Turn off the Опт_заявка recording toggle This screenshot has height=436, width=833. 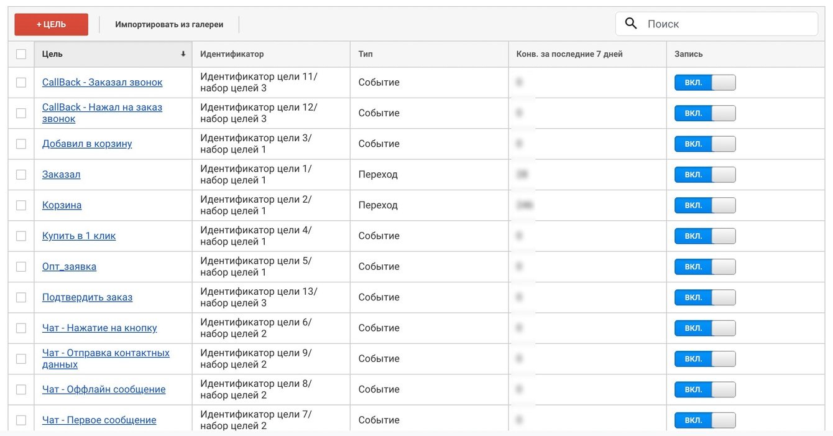(705, 267)
